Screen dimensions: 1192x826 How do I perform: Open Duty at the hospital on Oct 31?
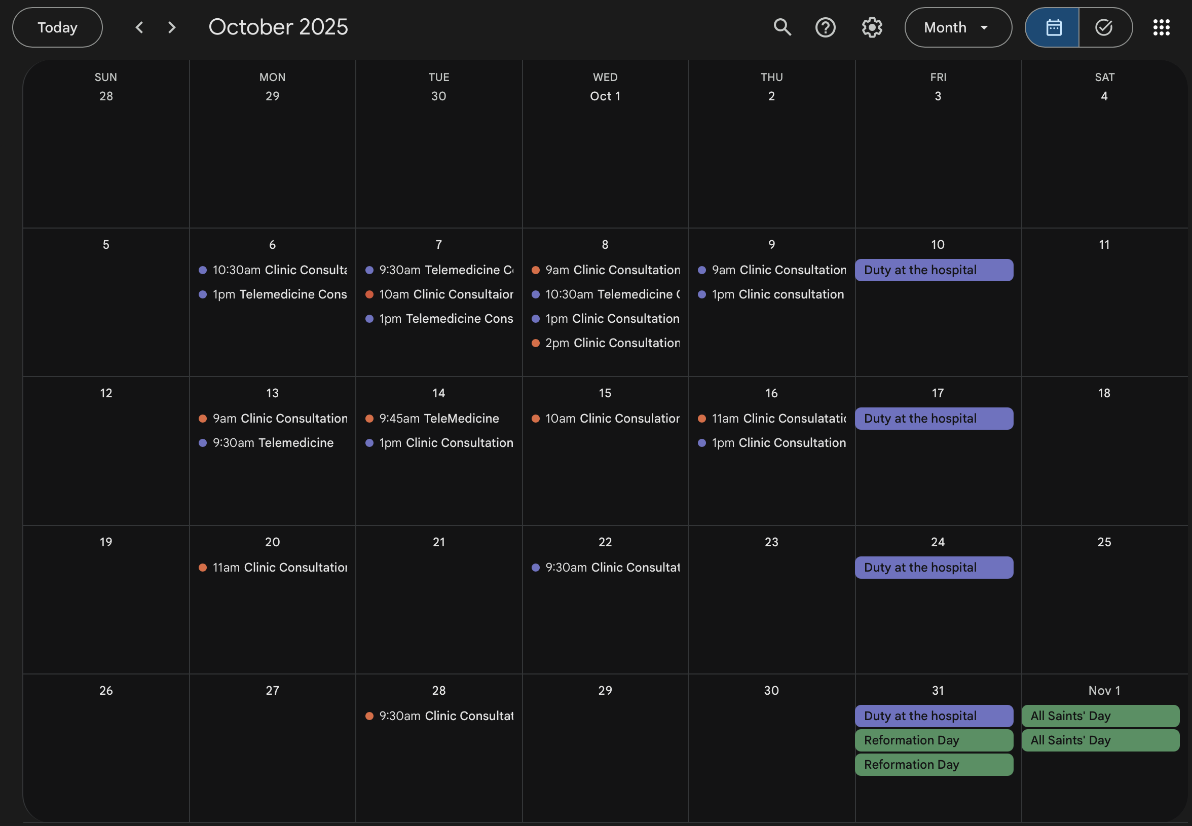click(x=934, y=716)
